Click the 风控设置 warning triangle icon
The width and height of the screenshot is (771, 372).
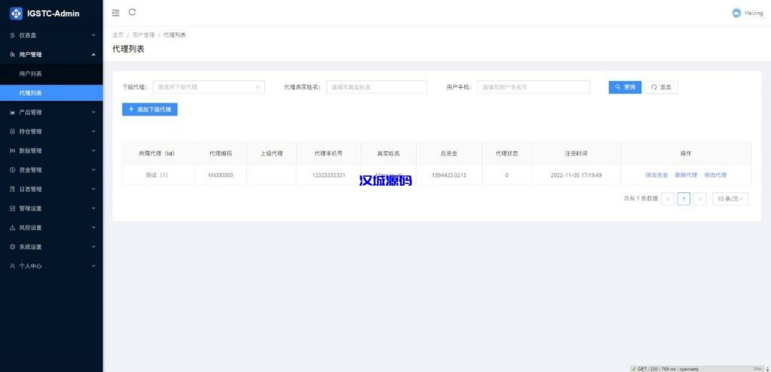(13, 228)
